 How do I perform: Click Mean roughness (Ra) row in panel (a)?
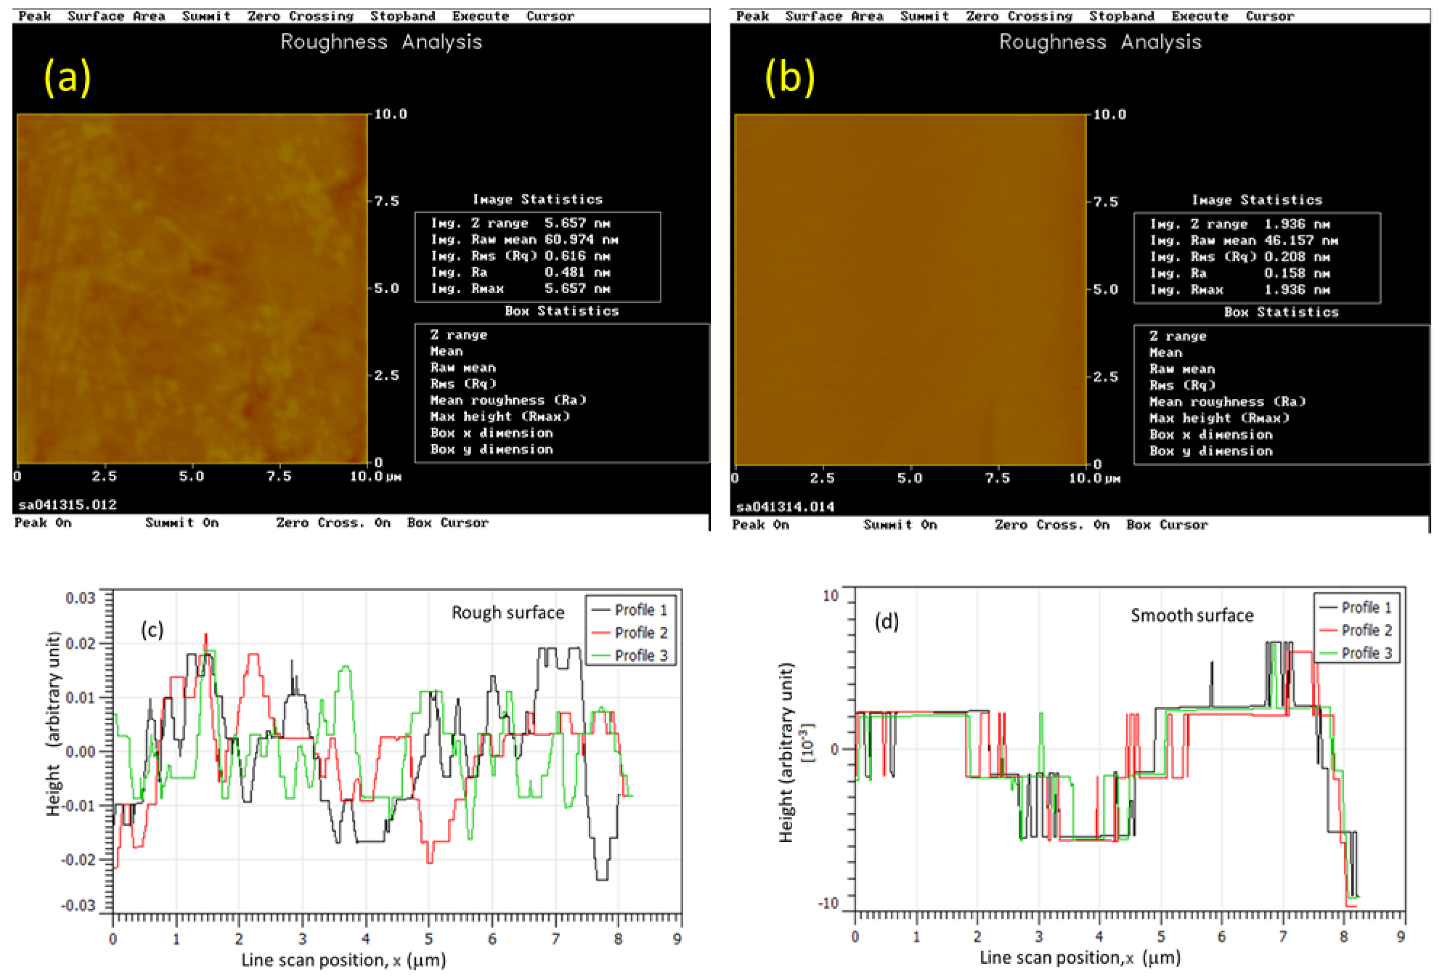[508, 400]
